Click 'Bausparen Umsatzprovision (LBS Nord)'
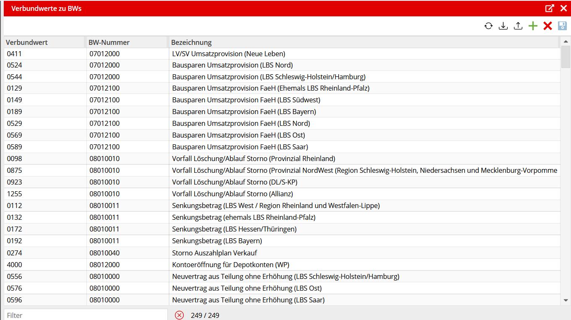571x320 pixels. pyautogui.click(x=232, y=65)
